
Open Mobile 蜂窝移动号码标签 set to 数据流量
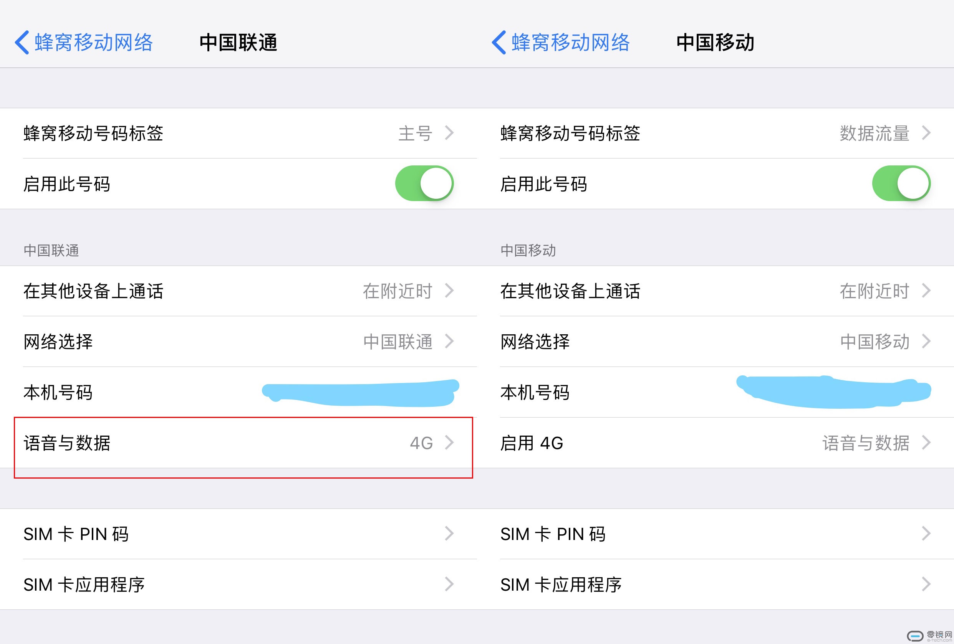(x=715, y=133)
